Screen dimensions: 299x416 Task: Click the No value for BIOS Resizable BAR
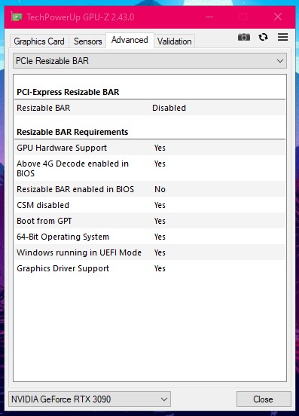160,189
